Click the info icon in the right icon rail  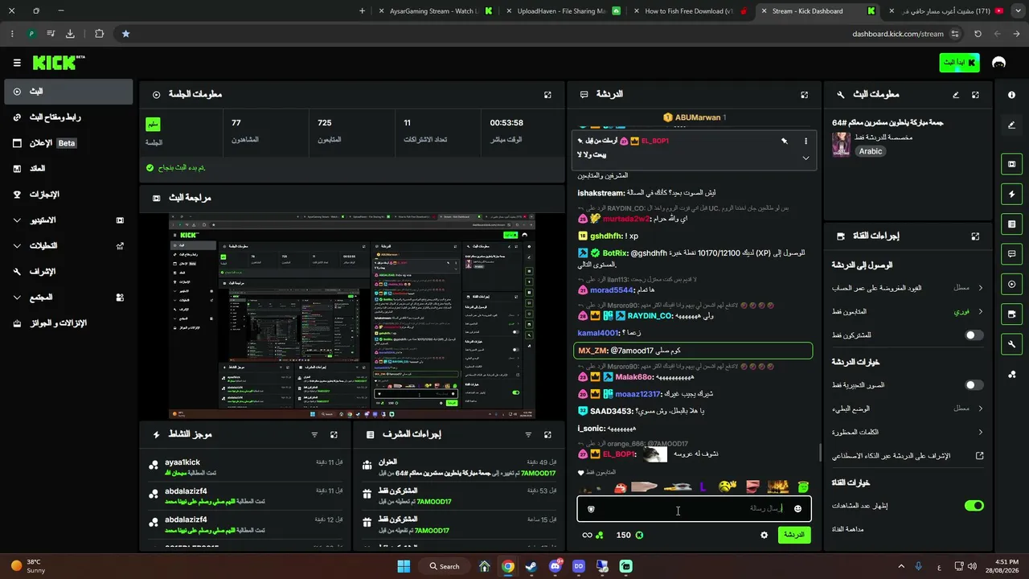pyautogui.click(x=1011, y=95)
